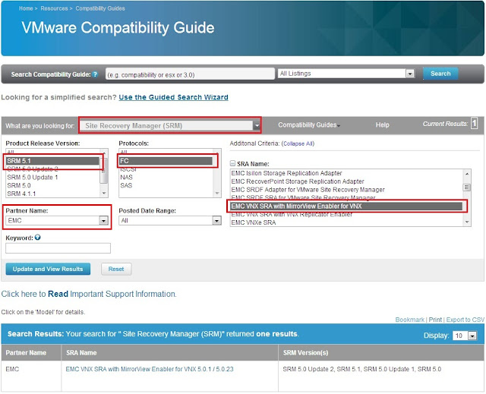Screen dimensions: 486x394
Task: Click the Keyword help icon
Action: [37, 238]
